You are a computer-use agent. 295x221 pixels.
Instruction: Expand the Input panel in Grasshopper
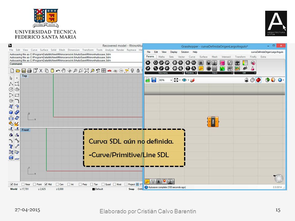point(232,73)
